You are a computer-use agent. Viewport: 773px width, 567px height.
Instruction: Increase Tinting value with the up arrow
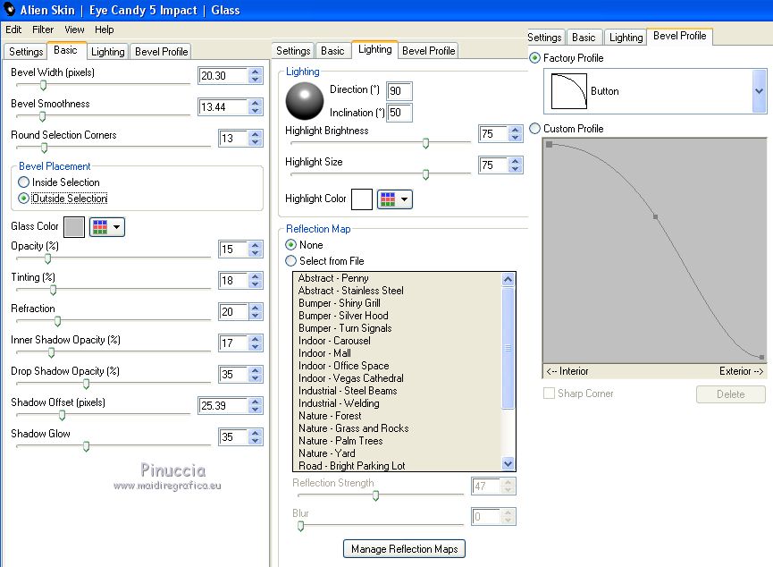point(256,277)
